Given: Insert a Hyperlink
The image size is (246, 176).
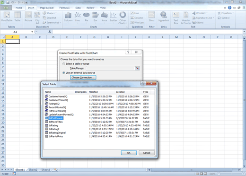Looking at the screenshot, I should point(164,17).
